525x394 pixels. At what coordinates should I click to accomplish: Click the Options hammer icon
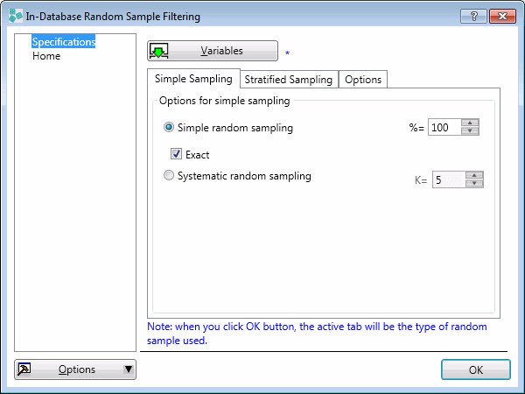(x=24, y=369)
